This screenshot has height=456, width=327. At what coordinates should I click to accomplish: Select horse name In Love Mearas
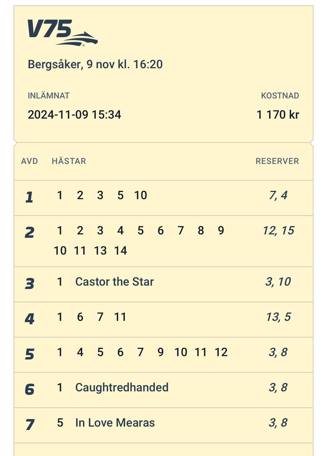point(115,423)
